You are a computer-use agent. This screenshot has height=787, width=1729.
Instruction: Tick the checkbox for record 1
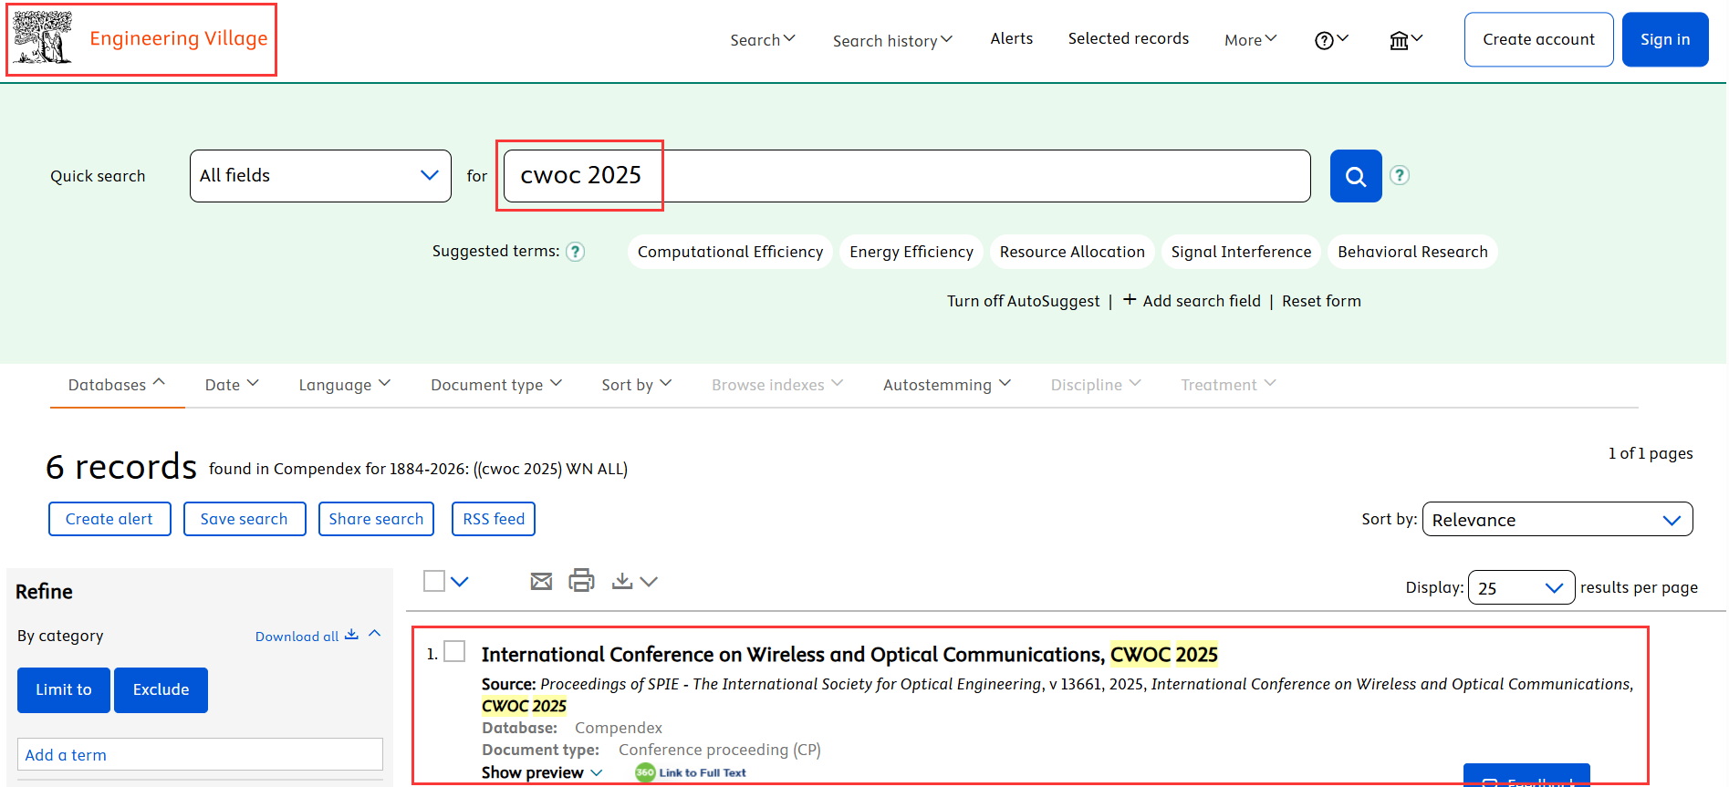[x=454, y=651]
